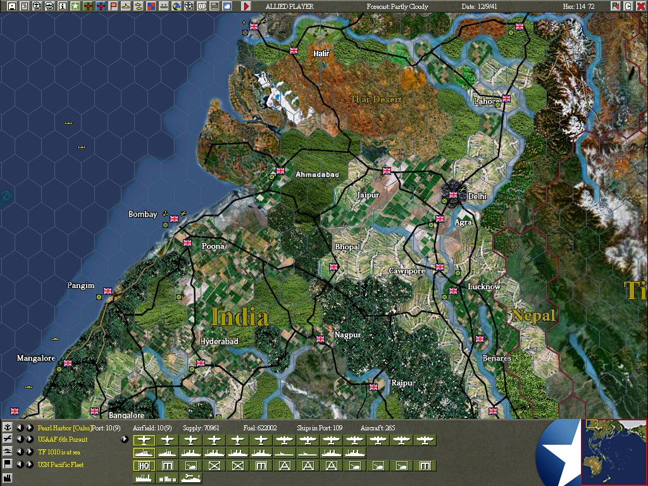Select the highlighted HQ ground unit icon
This screenshot has height=486, width=648.
[144, 466]
